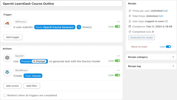This screenshot has width=177, height=100.
Task: Check Redirect when all triggers are completed
Action: point(5,95)
